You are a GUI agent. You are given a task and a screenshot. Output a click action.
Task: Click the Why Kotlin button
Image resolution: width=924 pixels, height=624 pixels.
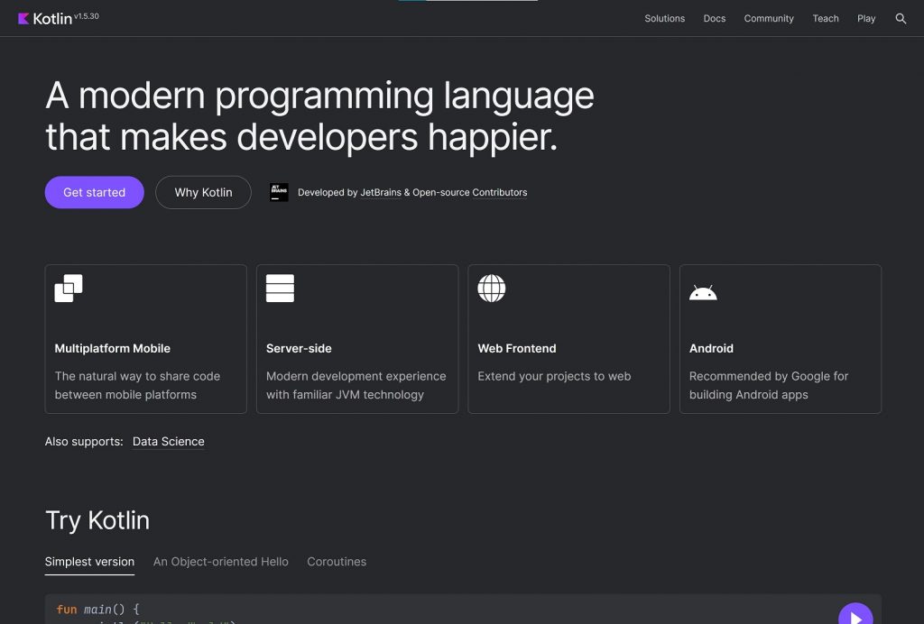click(203, 192)
